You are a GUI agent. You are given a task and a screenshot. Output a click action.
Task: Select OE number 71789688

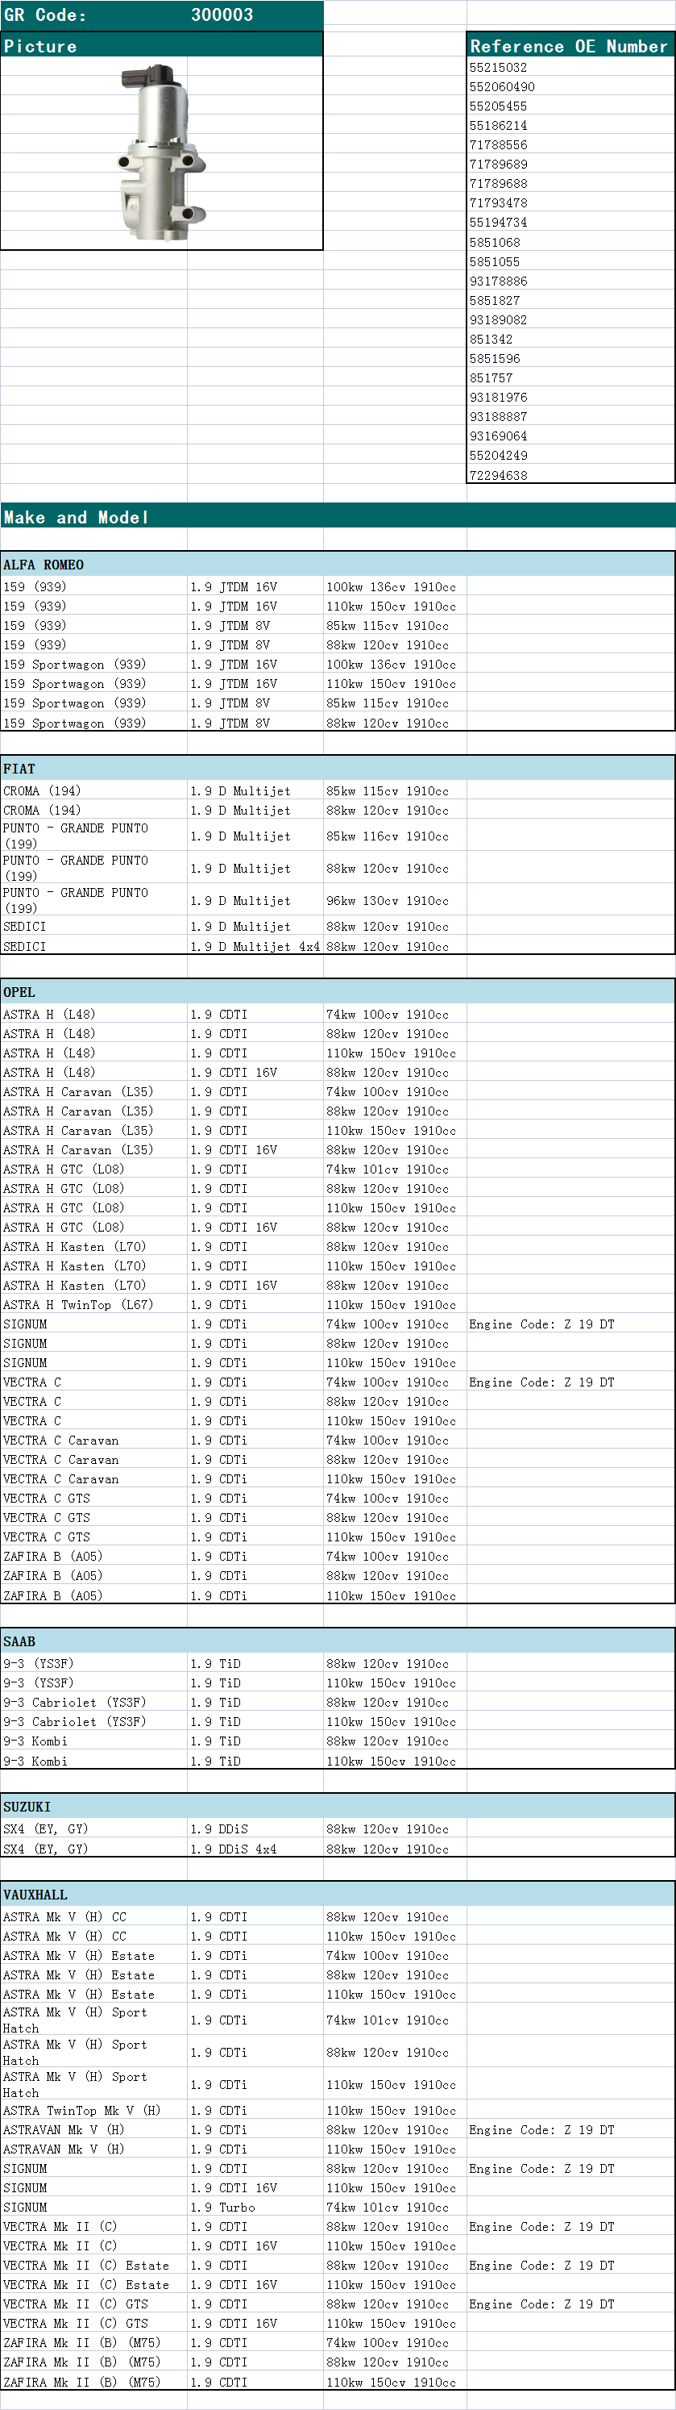pyautogui.click(x=499, y=185)
